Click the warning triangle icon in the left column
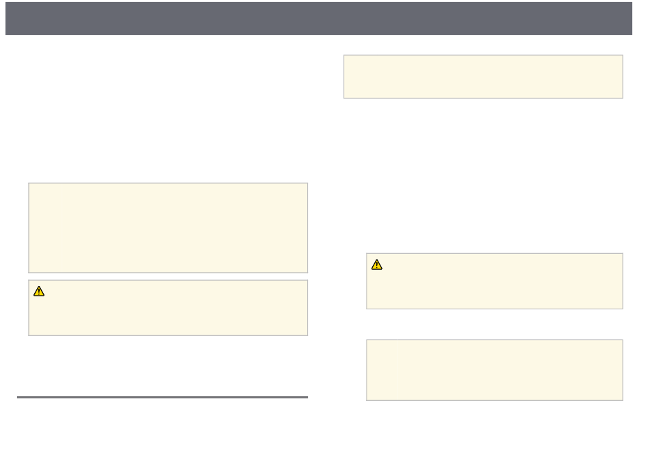 tap(39, 292)
